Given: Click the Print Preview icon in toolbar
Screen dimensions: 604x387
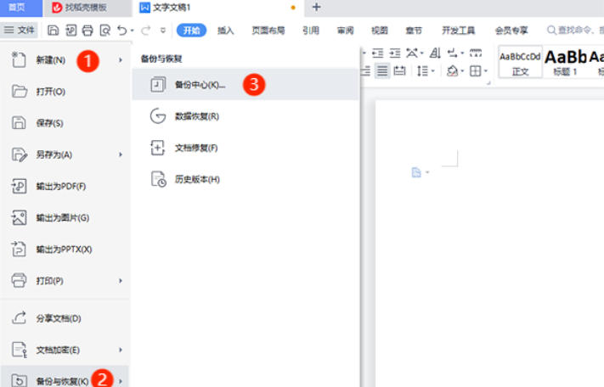Looking at the screenshot, I should 104,31.
